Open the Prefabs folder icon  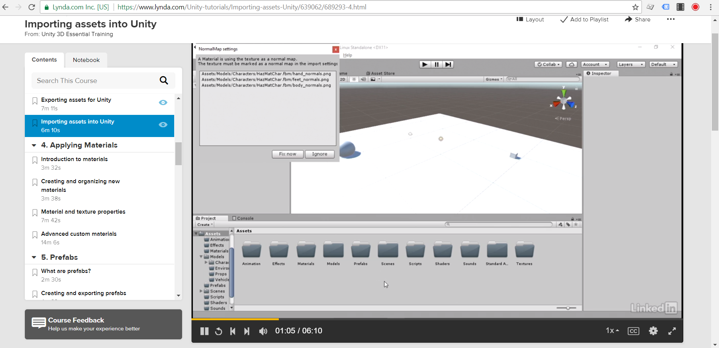point(361,250)
